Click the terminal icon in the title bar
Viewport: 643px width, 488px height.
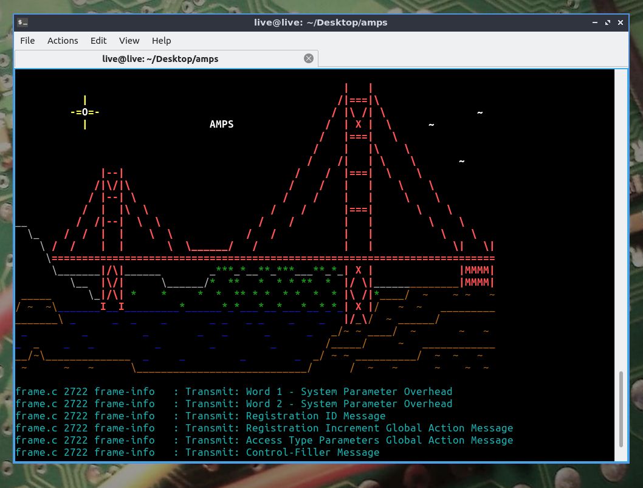click(22, 22)
